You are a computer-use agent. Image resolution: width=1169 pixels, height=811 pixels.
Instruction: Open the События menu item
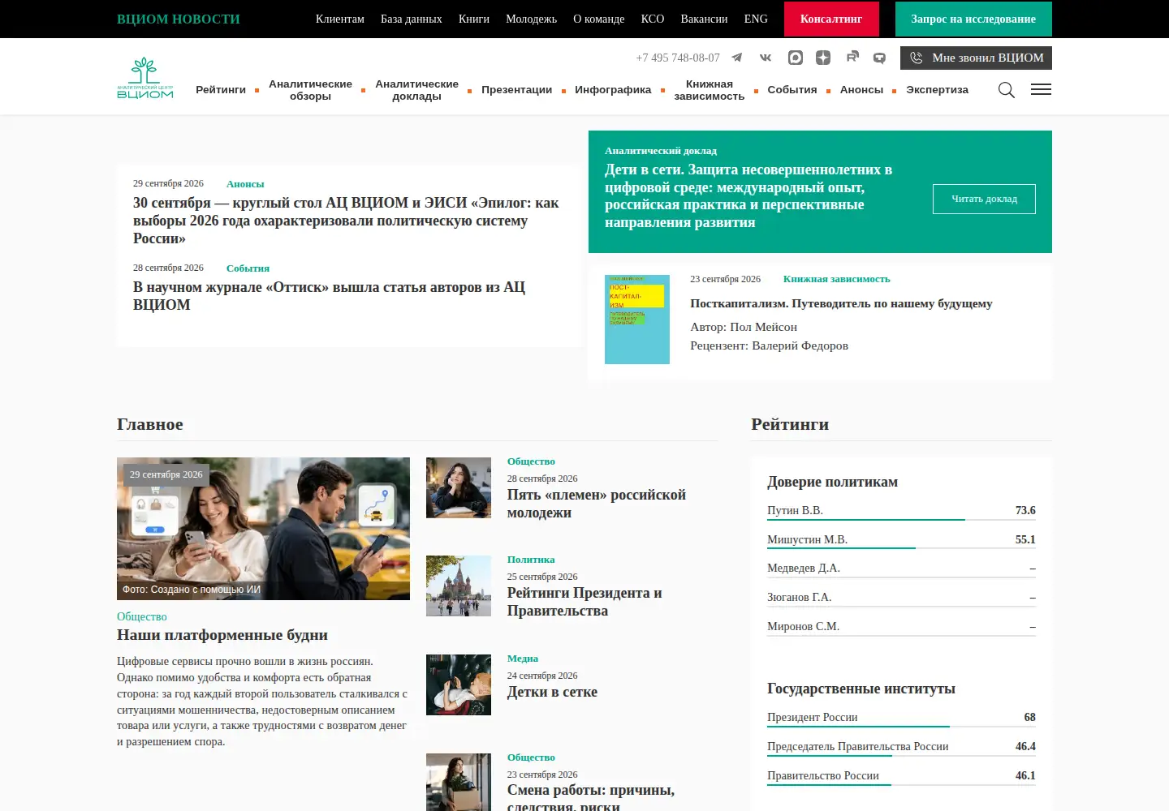pos(792,90)
